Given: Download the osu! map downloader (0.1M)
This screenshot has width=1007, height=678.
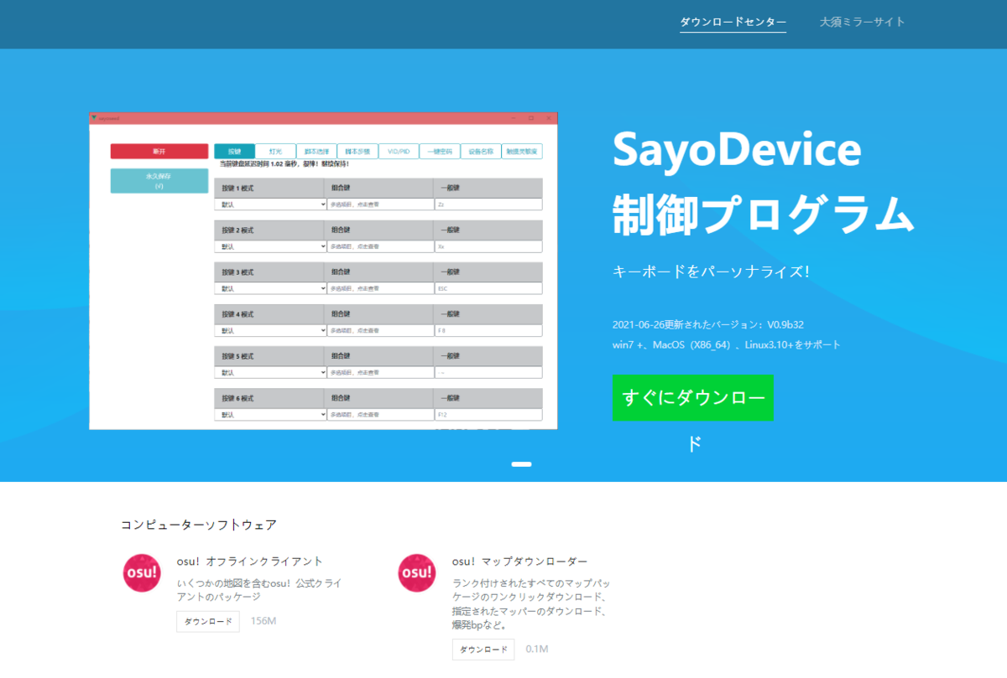Looking at the screenshot, I should point(483,650).
